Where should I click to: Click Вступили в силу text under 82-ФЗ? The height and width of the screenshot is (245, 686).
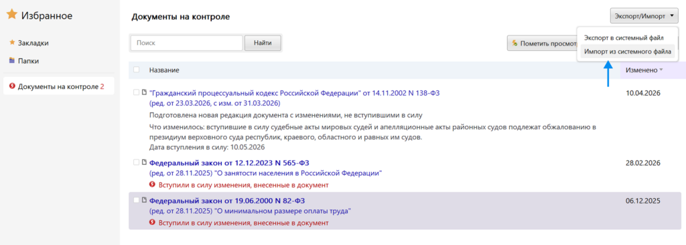point(243,223)
